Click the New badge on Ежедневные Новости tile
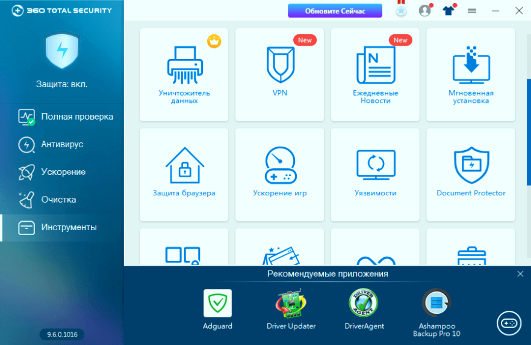 click(400, 40)
